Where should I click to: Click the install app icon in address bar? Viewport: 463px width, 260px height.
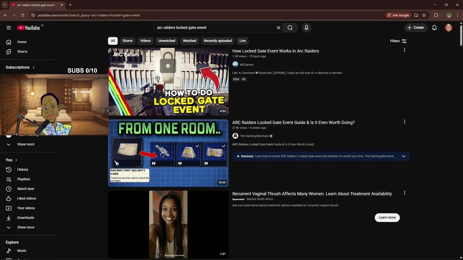coord(416,15)
